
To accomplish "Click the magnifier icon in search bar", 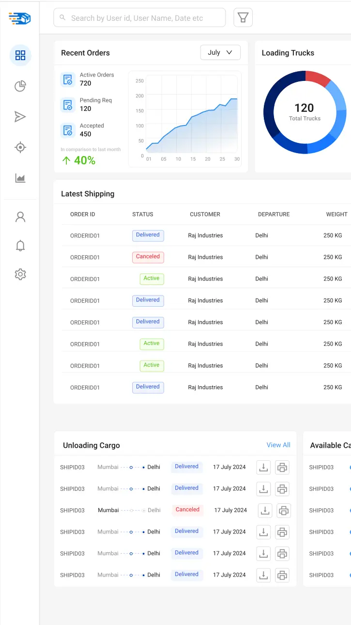I will coord(62,18).
